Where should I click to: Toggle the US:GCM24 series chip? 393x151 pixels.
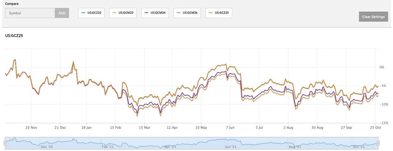point(155,13)
